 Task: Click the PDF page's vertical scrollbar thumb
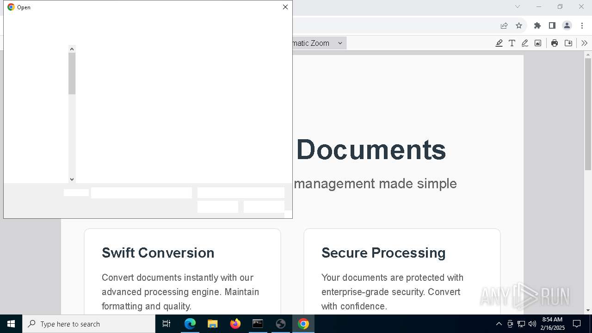[588, 114]
